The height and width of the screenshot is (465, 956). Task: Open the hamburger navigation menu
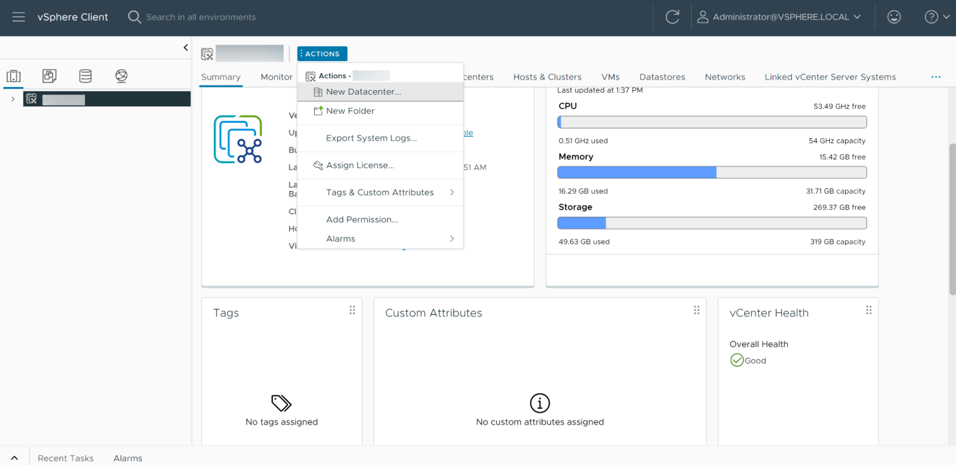click(x=19, y=17)
